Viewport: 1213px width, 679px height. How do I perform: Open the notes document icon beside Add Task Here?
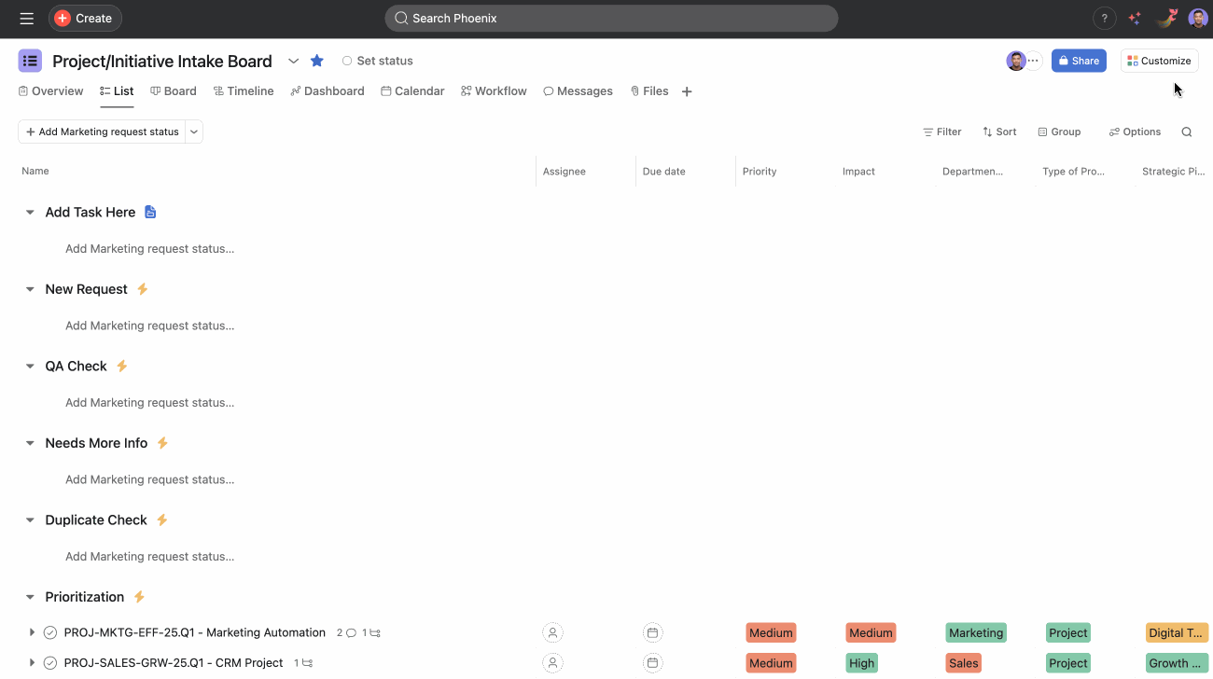tap(150, 212)
